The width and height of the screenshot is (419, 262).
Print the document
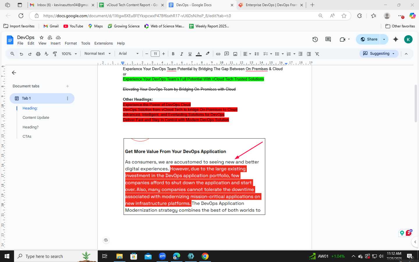tap(38, 54)
